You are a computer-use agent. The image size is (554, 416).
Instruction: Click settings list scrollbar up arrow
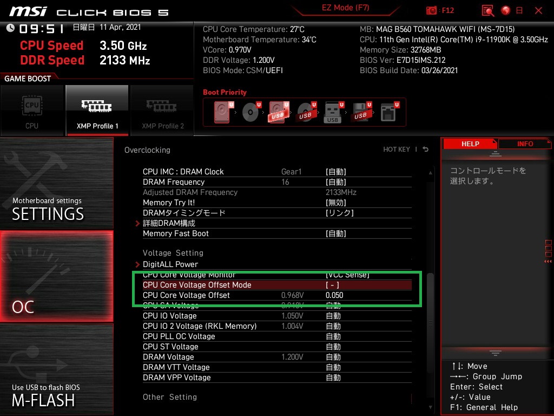pos(430,173)
